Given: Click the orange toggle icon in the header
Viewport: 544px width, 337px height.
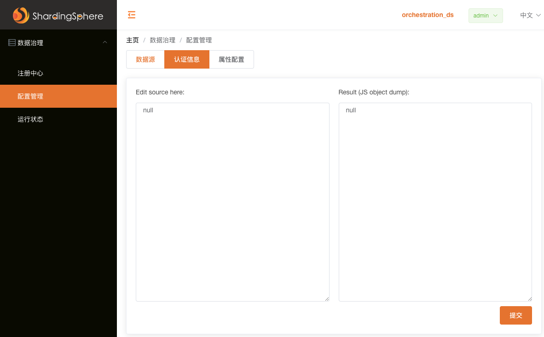Looking at the screenshot, I should (x=132, y=15).
